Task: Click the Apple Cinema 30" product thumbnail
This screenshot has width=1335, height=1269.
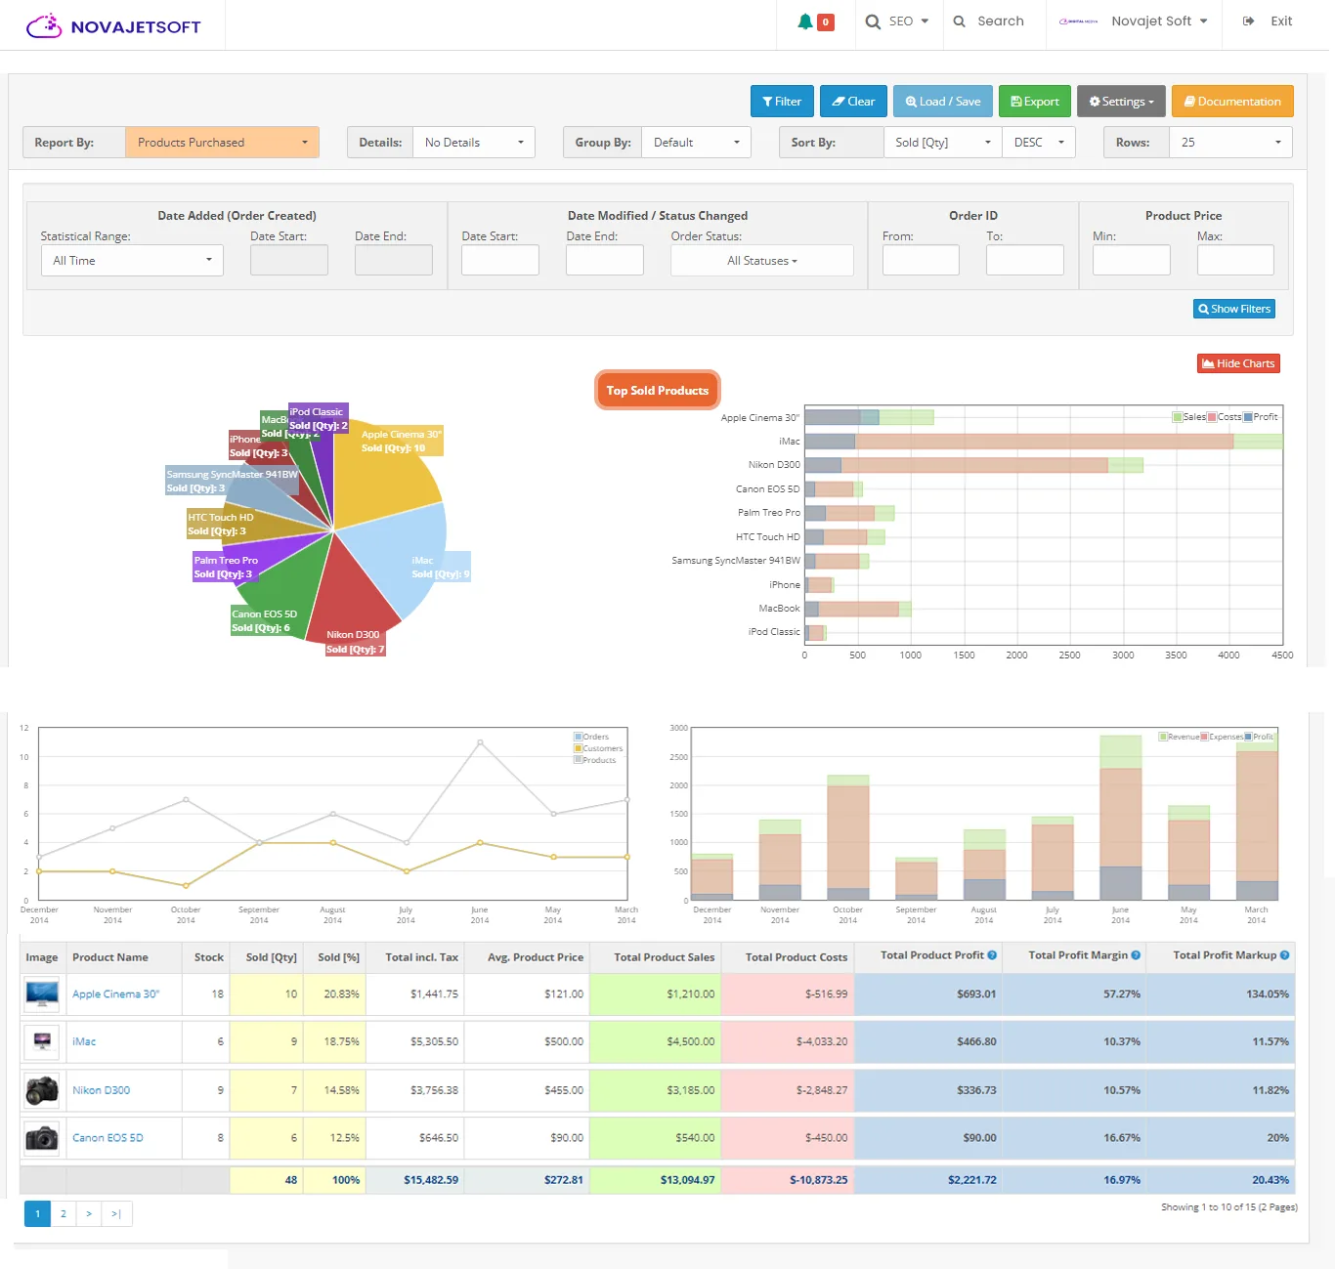Action: 42,994
